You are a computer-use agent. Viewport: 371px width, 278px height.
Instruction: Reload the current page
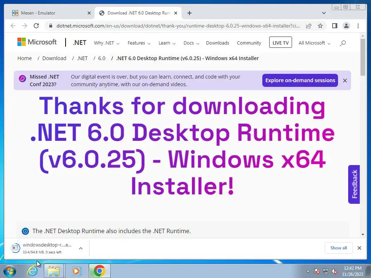(x=36, y=26)
